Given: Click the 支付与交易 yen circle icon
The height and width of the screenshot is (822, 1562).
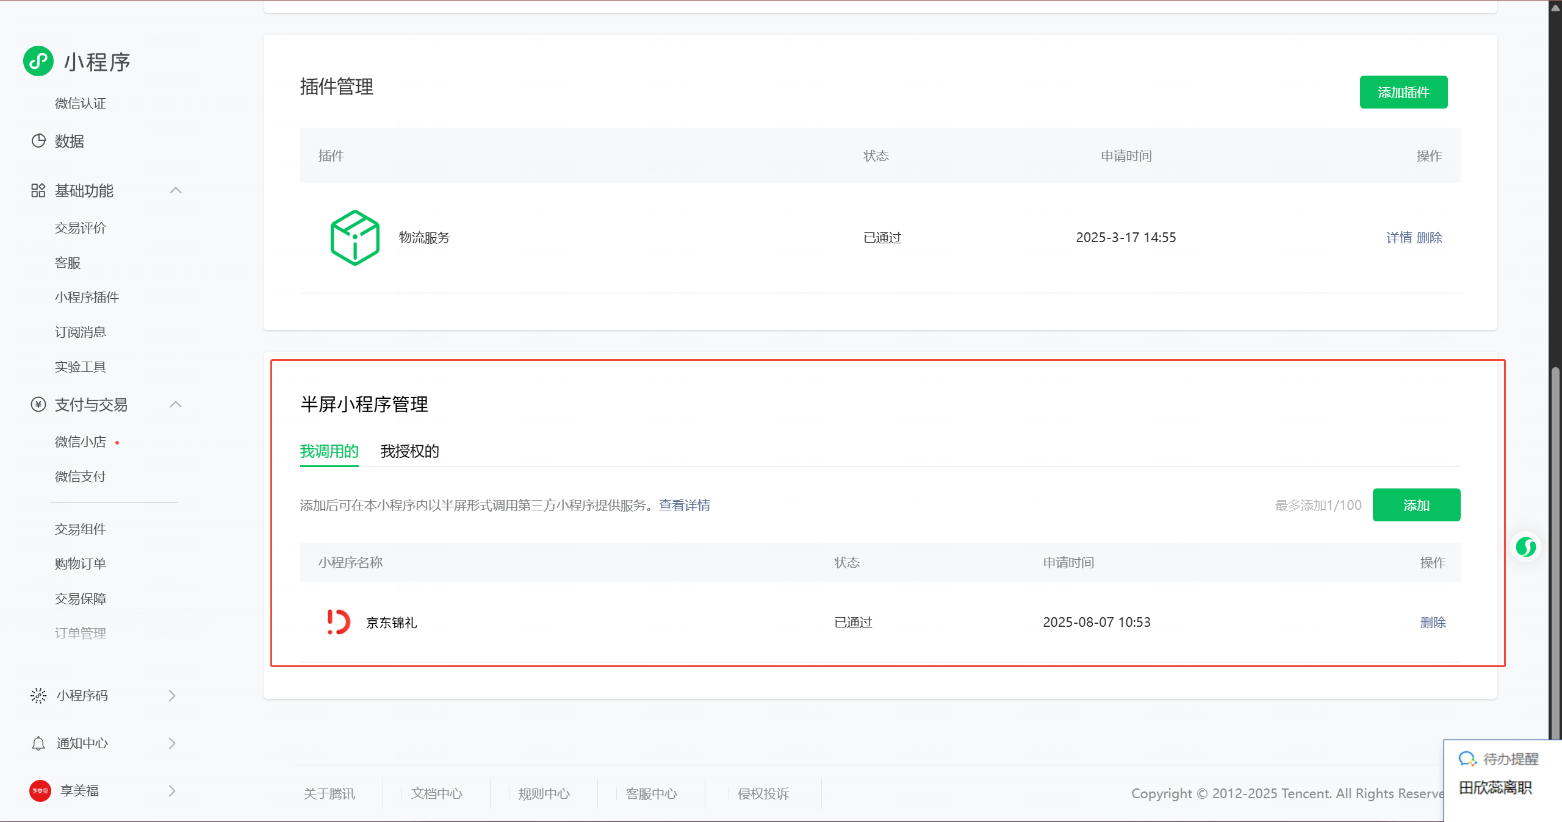Looking at the screenshot, I should 38,404.
